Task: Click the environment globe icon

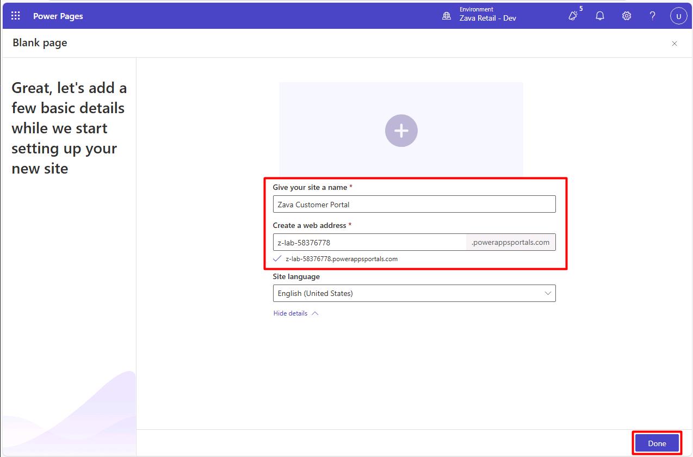Action: pyautogui.click(x=447, y=16)
